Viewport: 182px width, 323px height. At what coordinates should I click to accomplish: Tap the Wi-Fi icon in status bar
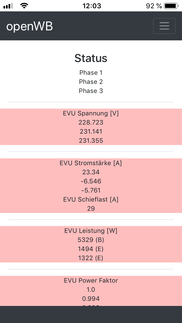pyautogui.click(x=24, y=6)
